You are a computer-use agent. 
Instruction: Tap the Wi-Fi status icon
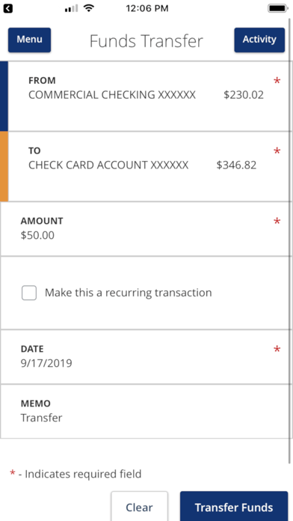(89, 8)
